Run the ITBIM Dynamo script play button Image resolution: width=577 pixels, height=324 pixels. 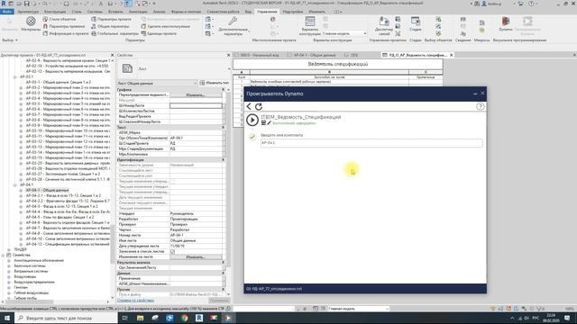pyautogui.click(x=252, y=120)
